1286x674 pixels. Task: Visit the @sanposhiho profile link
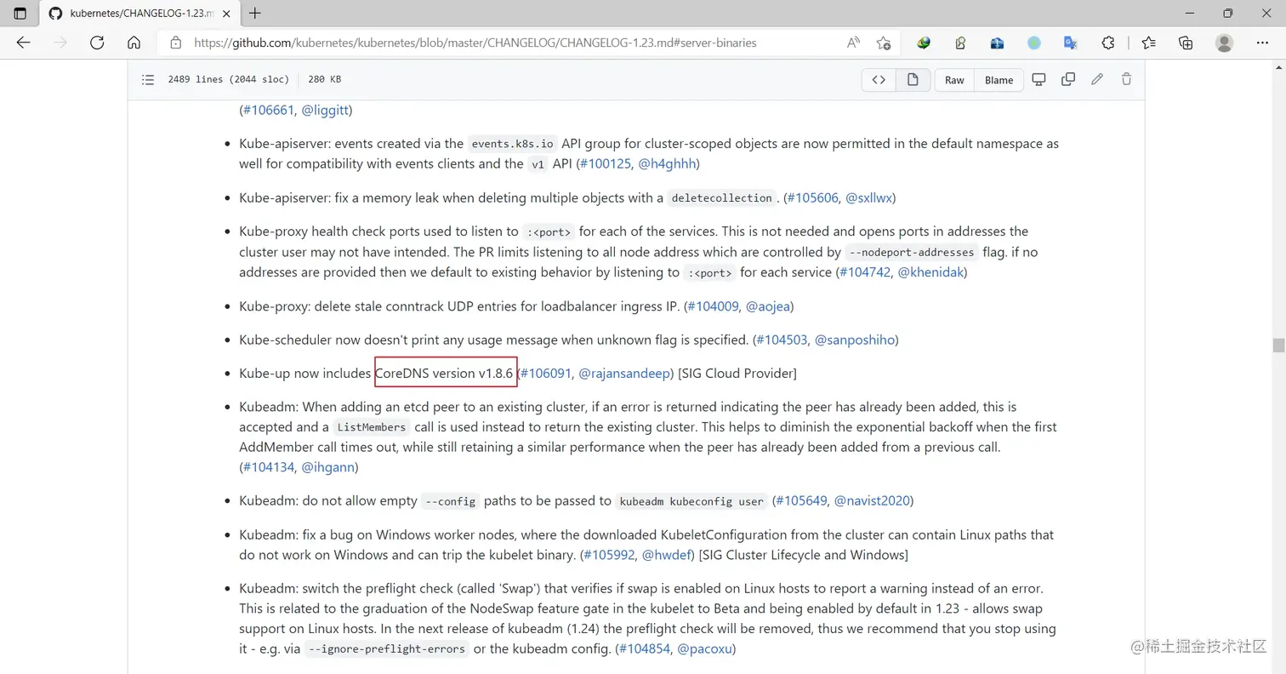855,340
